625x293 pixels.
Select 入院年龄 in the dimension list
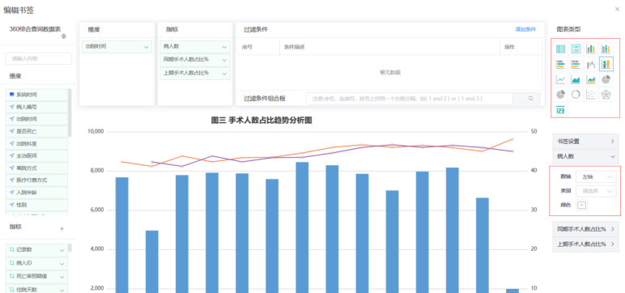[36, 193]
